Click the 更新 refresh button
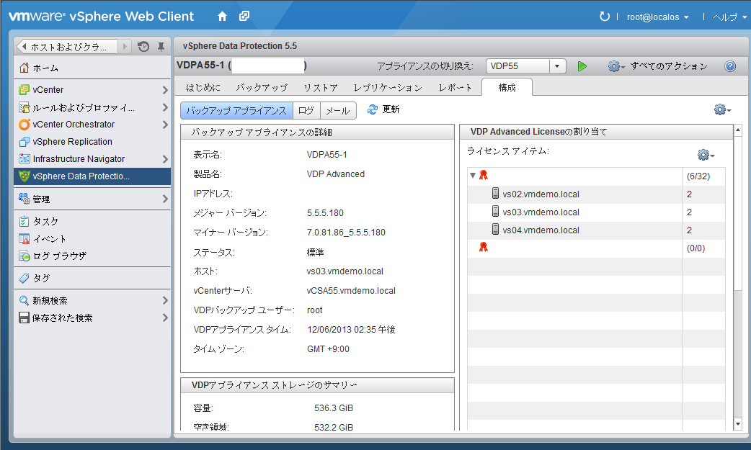This screenshot has height=450, width=751. (x=383, y=110)
